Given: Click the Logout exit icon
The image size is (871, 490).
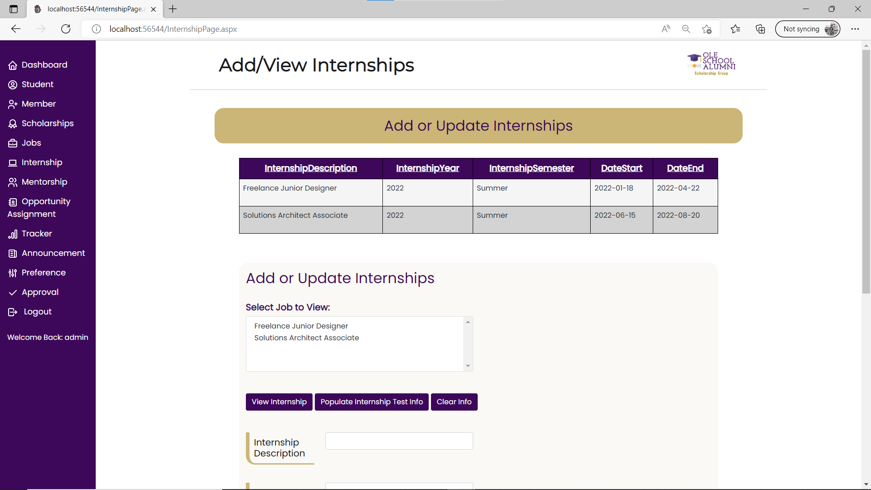Looking at the screenshot, I should 13,312.
